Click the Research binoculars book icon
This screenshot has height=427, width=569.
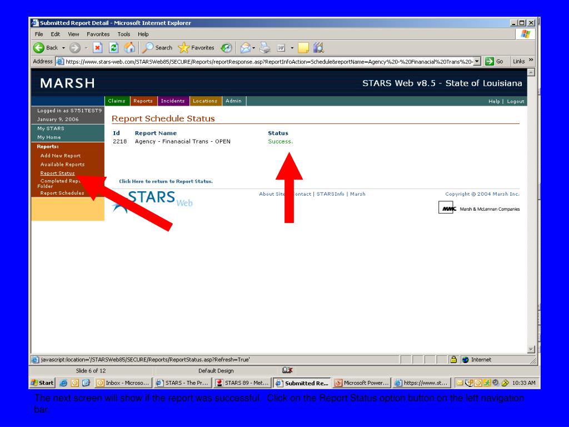click(318, 48)
